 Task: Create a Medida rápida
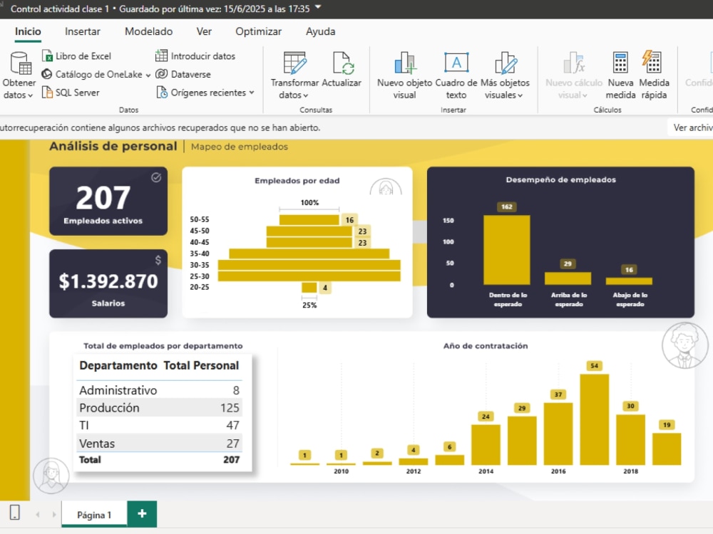[654, 75]
